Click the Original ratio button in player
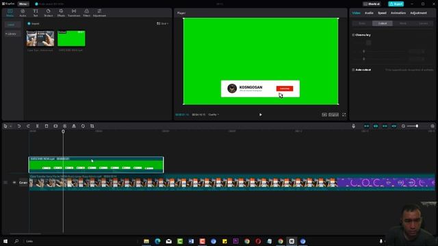Viewport: 438px width, 246px height. pyautogui.click(x=333, y=115)
